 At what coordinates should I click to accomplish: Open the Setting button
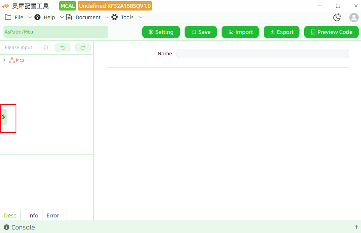coord(161,32)
